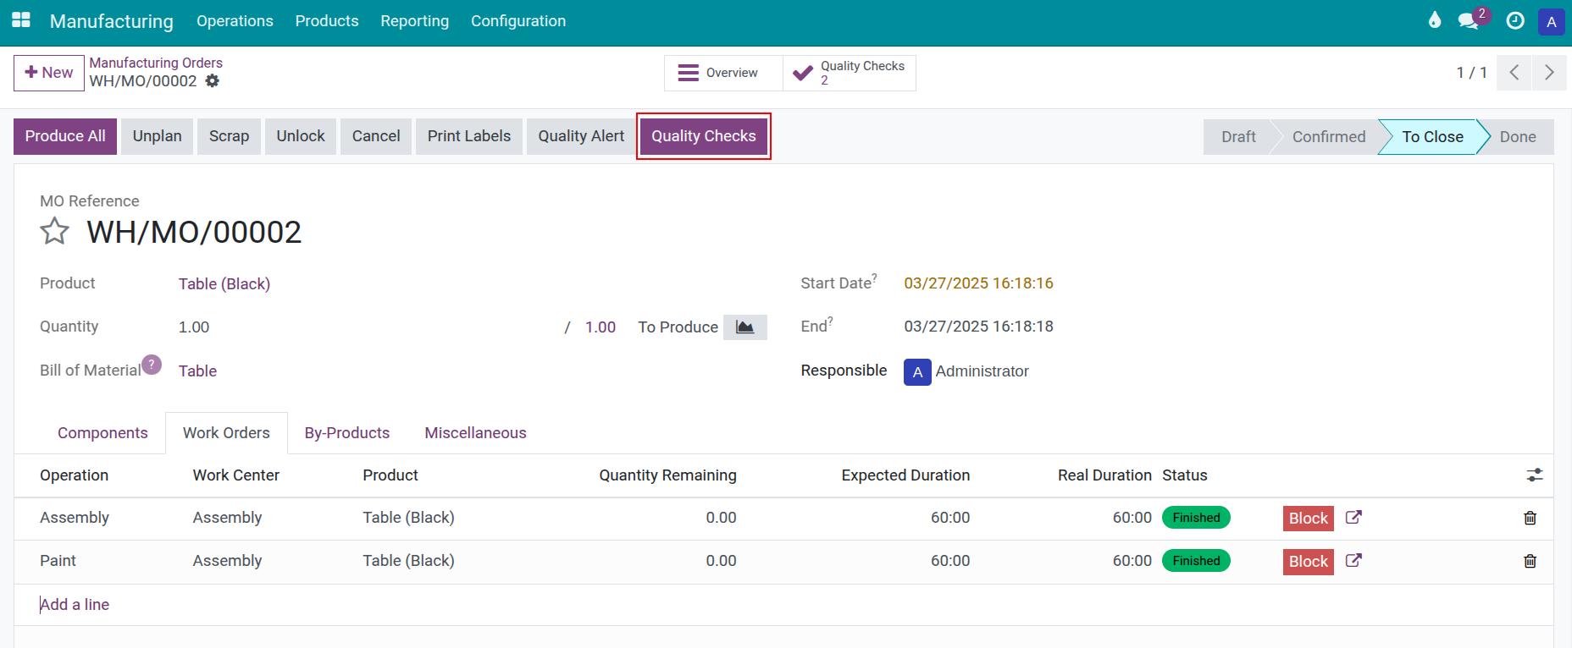The image size is (1572, 648).
Task: Click the Unplan button
Action: (157, 136)
